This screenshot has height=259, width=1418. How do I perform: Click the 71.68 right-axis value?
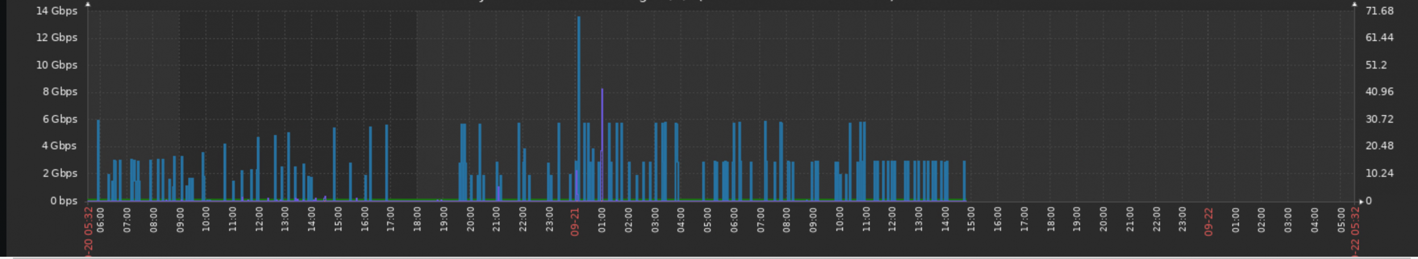coord(1379,11)
